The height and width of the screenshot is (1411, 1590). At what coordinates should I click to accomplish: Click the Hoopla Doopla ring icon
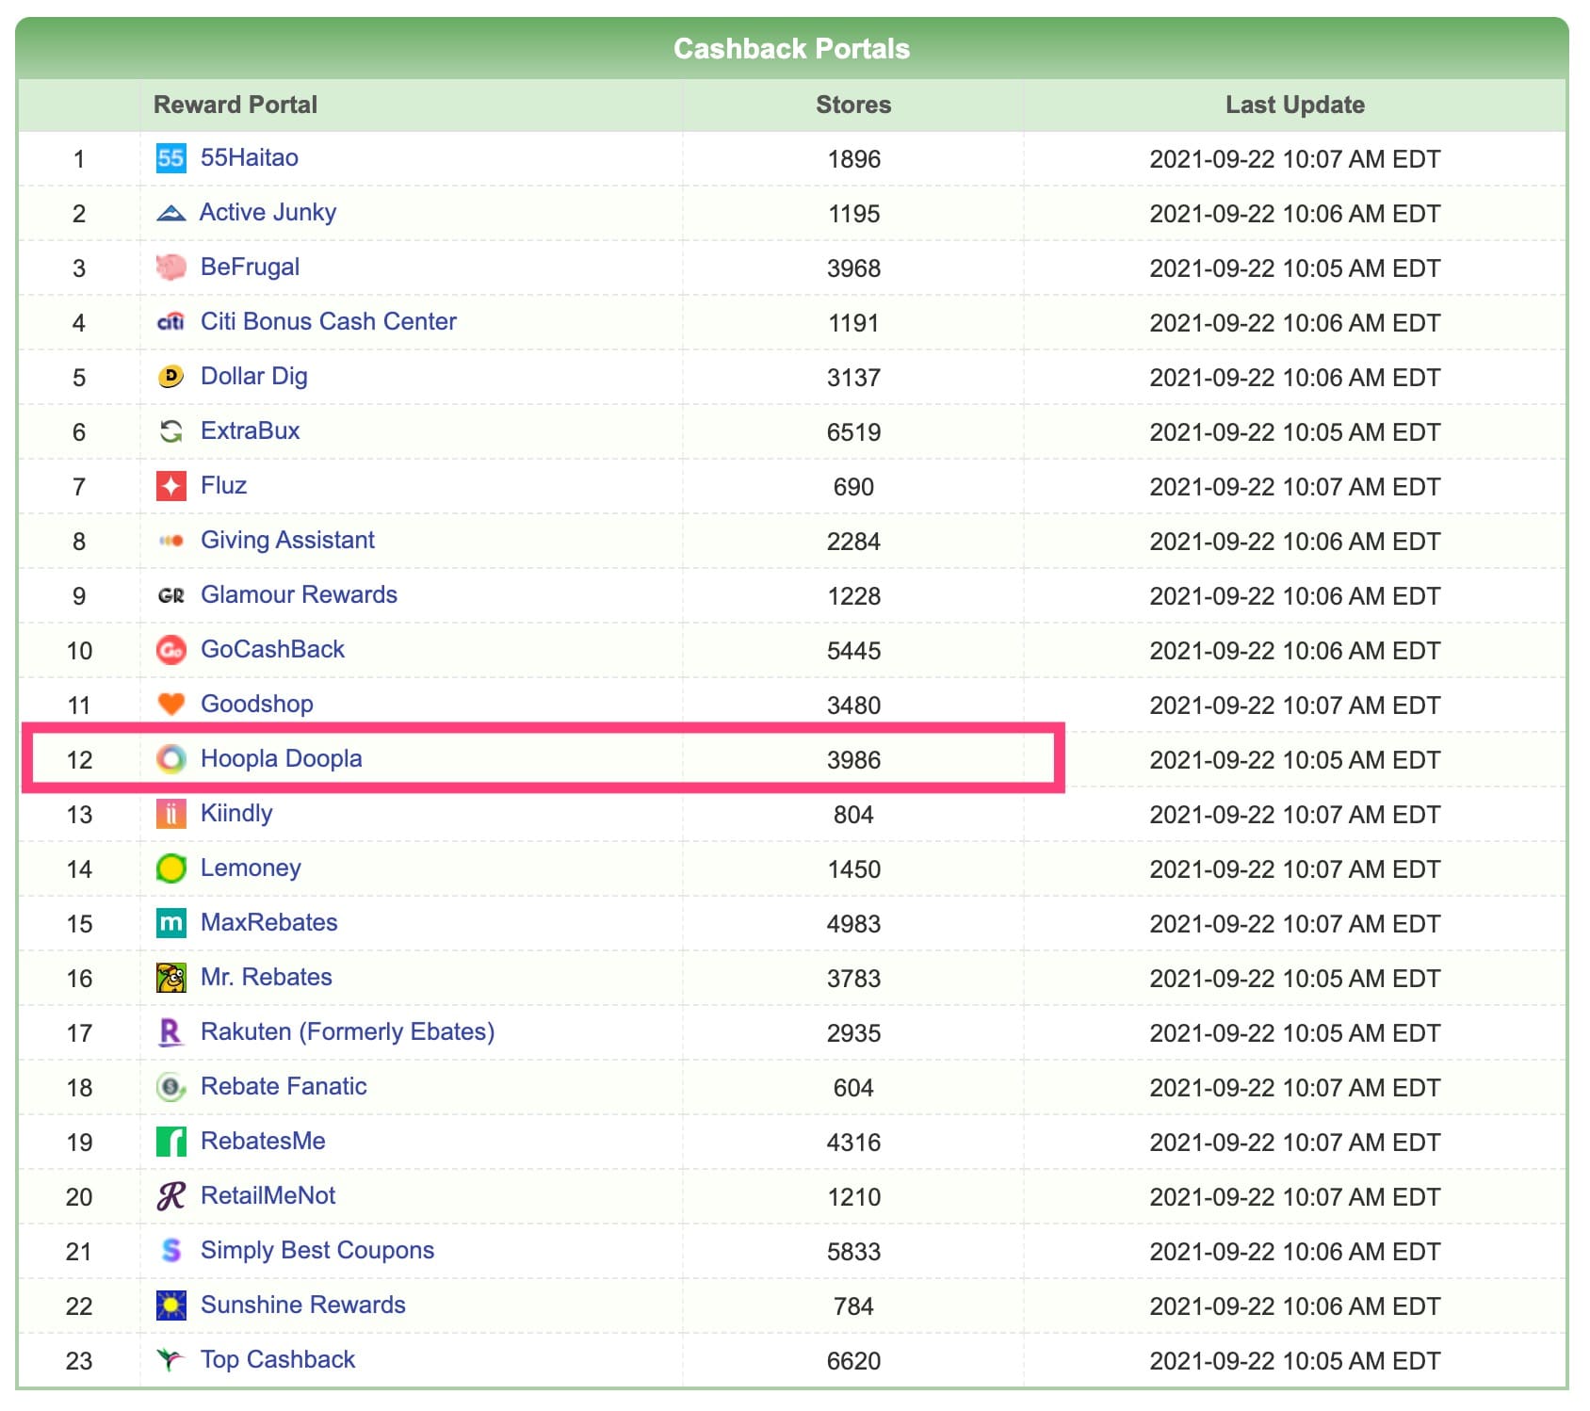(x=170, y=759)
